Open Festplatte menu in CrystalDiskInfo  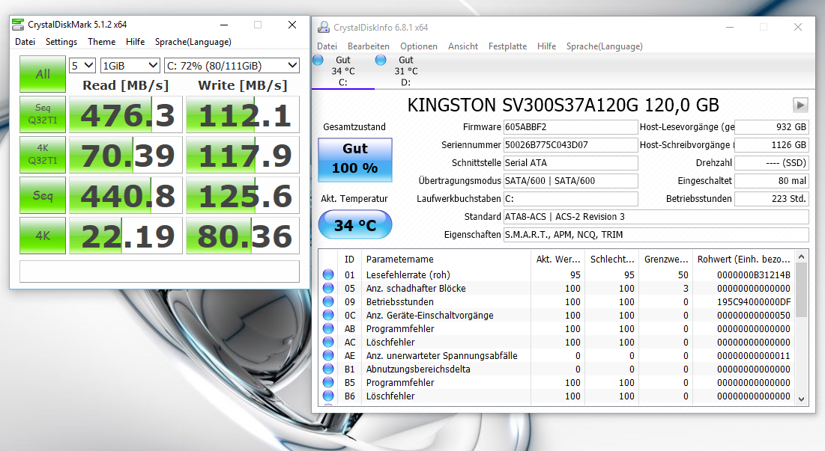click(507, 46)
